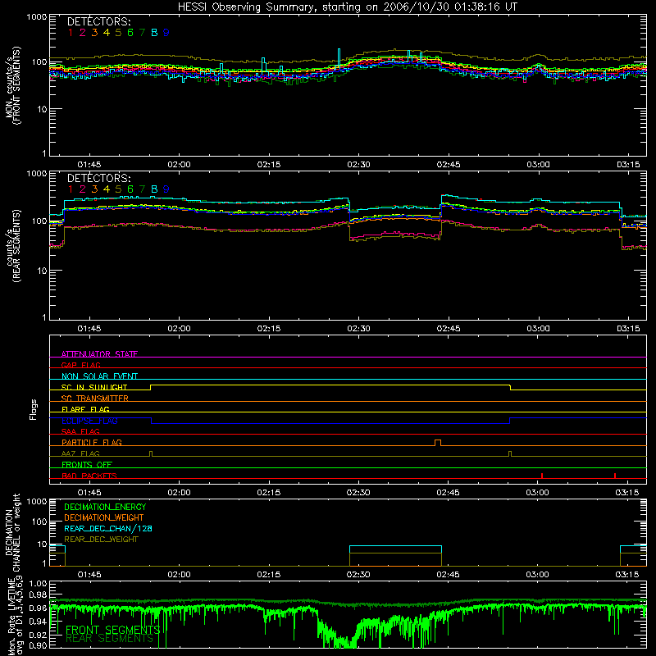656x656 pixels.
Task: Select the SC_TRANSMITTER flag label
Action: click(x=94, y=398)
